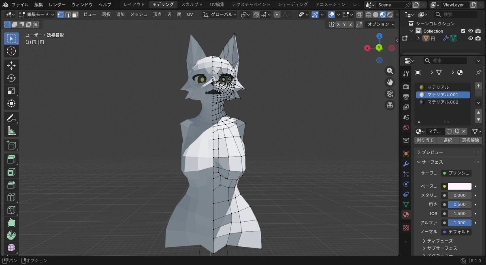
Task: Select the Spin tool
Action: click(11, 235)
